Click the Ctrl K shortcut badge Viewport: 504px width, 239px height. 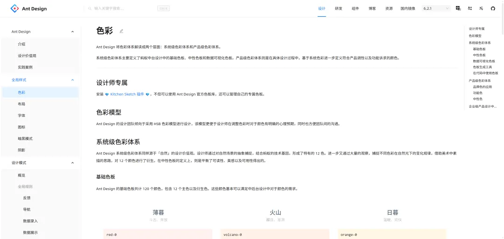[164, 9]
